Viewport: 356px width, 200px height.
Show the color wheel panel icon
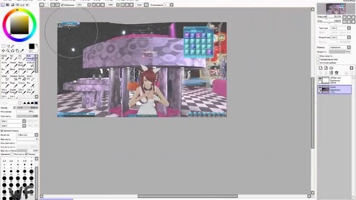[3, 5]
